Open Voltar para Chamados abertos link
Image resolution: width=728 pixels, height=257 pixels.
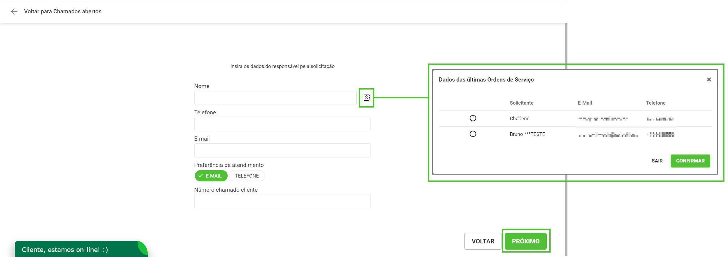click(x=63, y=12)
